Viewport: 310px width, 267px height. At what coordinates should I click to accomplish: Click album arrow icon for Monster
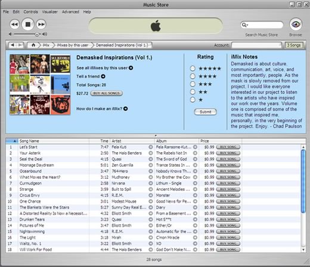coord(196,195)
